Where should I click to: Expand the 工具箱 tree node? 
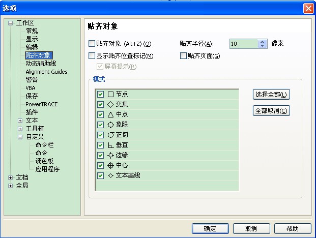click(x=20, y=129)
